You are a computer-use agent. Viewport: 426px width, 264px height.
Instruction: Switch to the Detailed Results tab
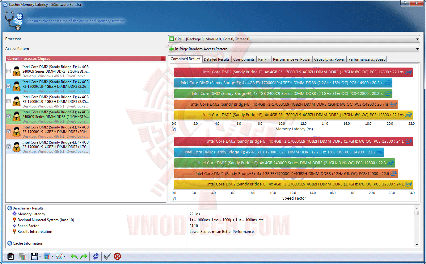(x=217, y=59)
